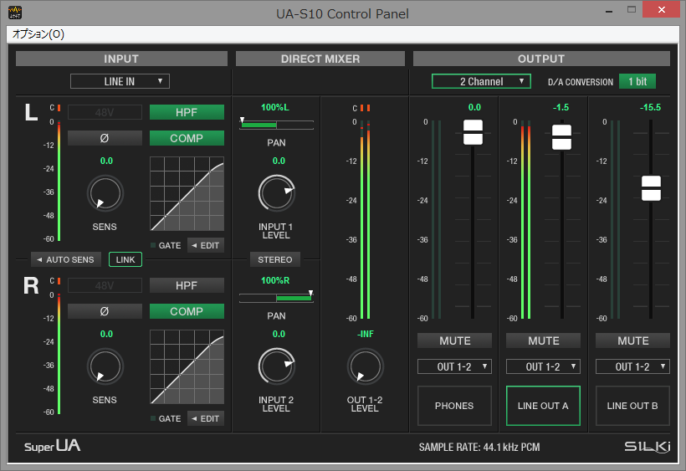
Task: Toggle the LINK button for L/R channels
Action: [125, 259]
